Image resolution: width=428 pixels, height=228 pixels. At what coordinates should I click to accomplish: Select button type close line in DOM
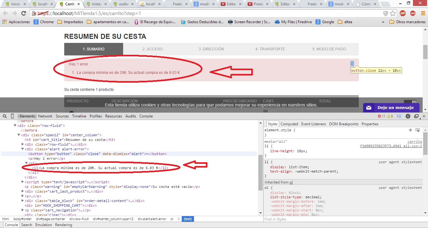[128, 154]
